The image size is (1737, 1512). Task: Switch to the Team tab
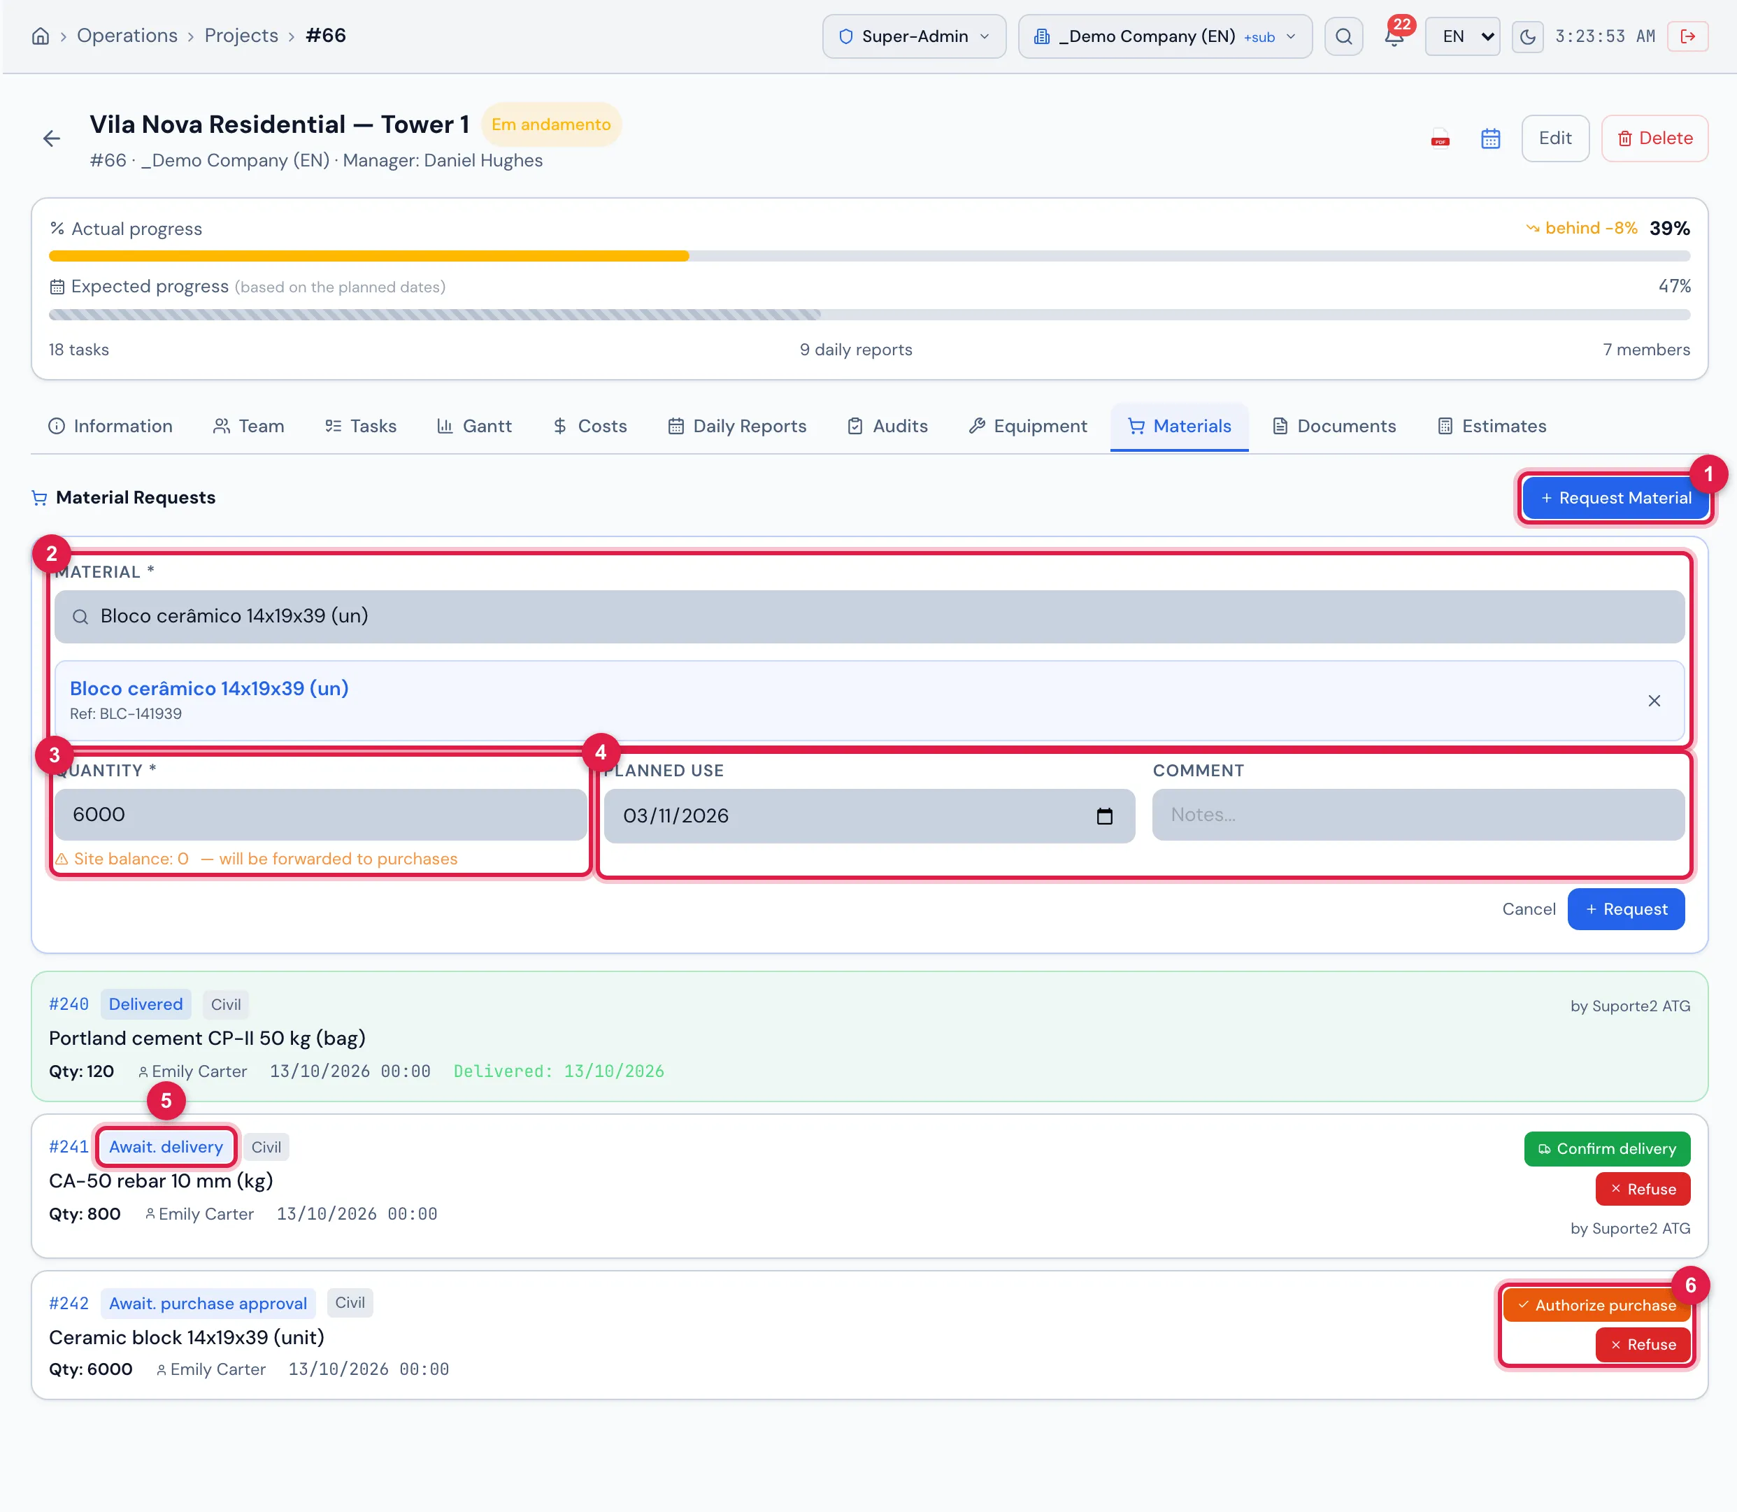pos(249,426)
